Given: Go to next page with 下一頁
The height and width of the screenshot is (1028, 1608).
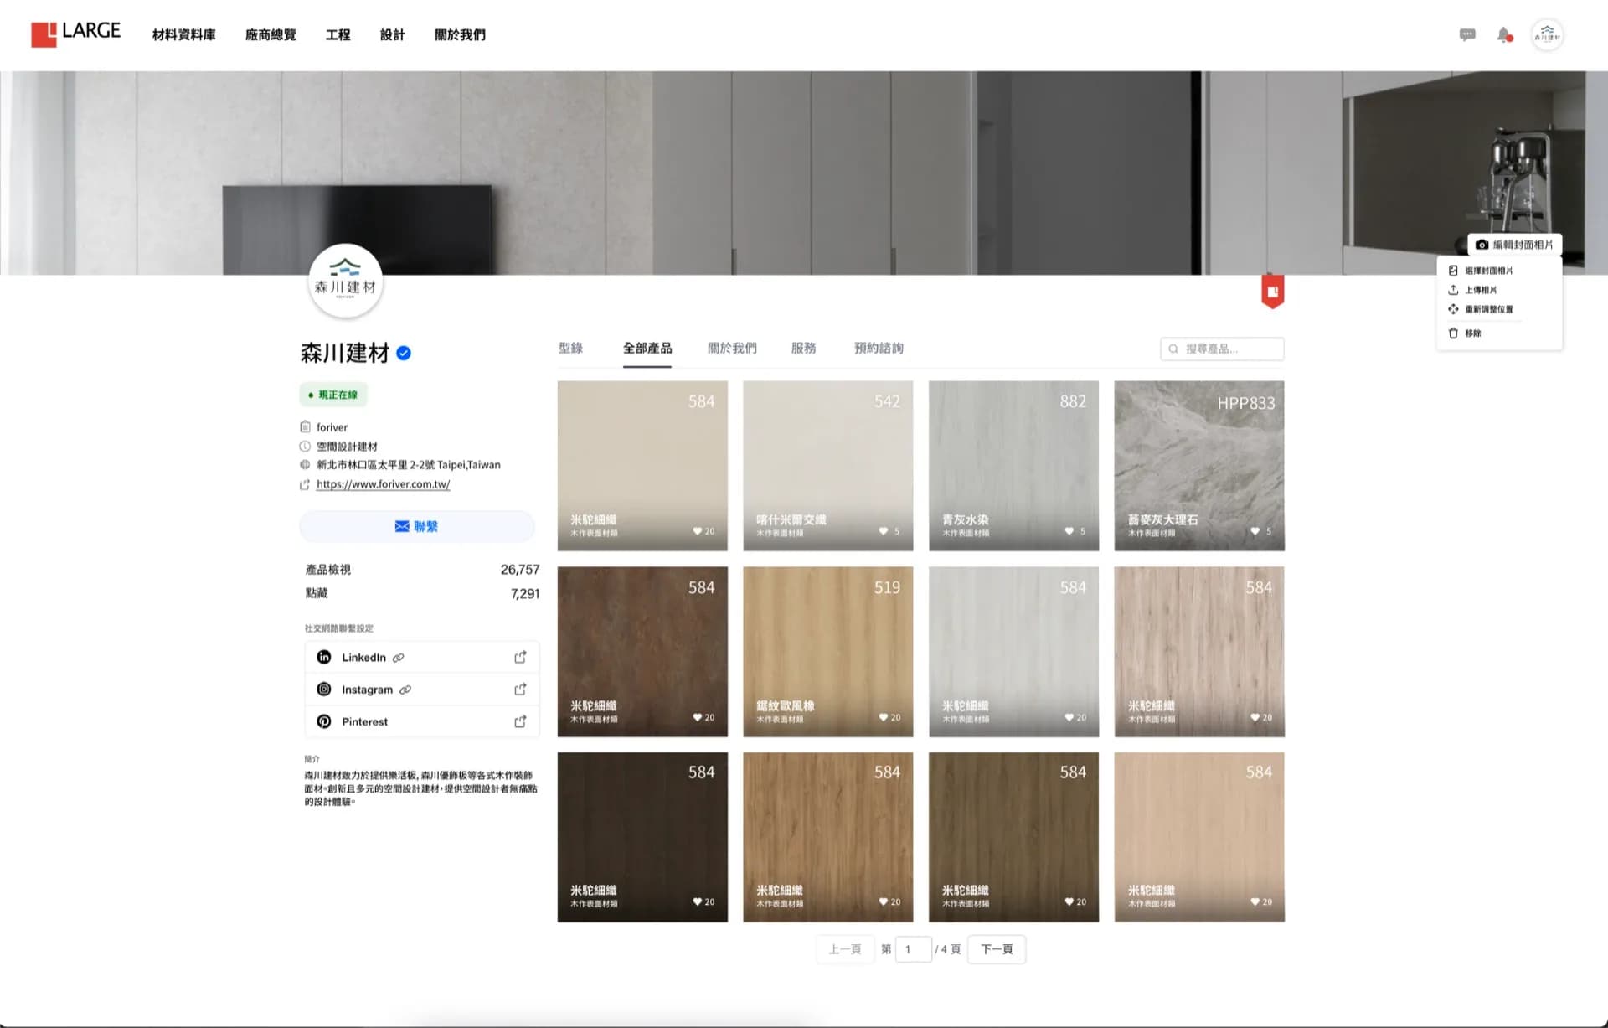Looking at the screenshot, I should pos(997,949).
